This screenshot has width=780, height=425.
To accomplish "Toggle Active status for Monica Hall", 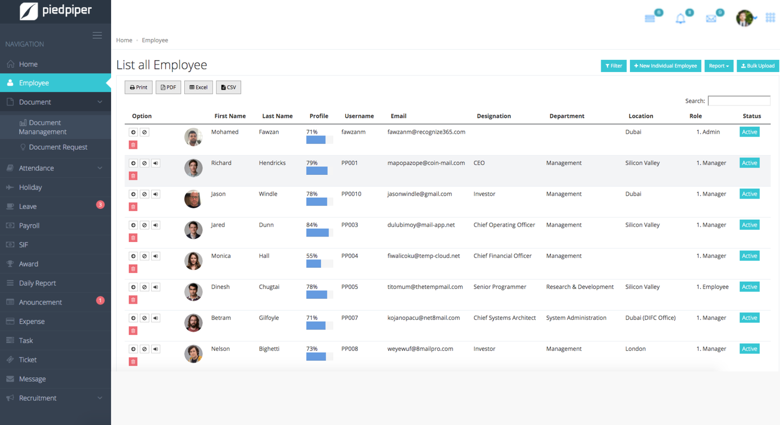I will click(749, 256).
